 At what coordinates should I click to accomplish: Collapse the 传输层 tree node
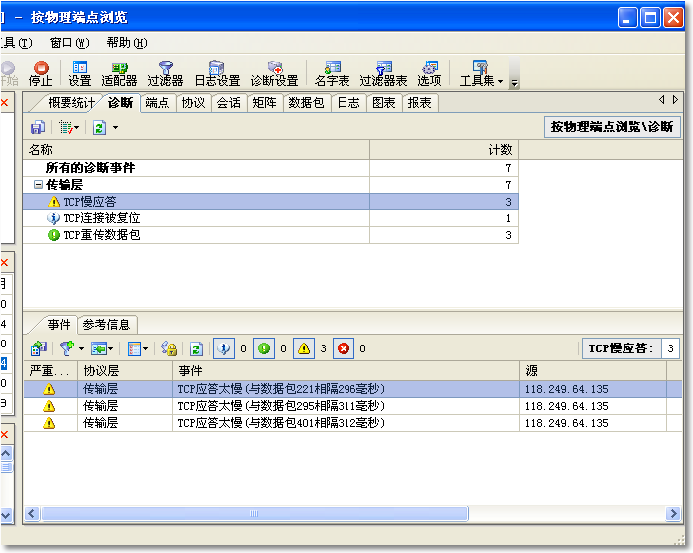pos(38,185)
